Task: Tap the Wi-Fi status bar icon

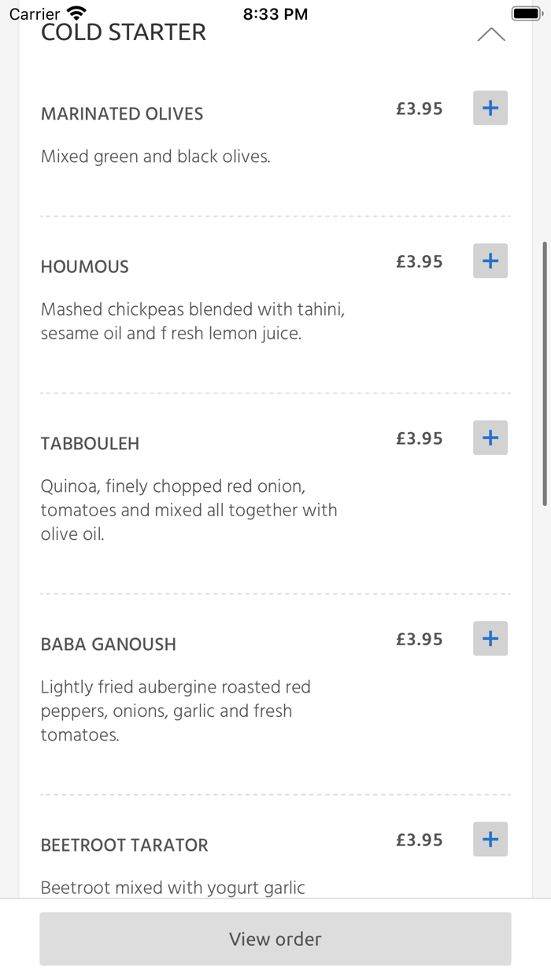Action: click(76, 13)
